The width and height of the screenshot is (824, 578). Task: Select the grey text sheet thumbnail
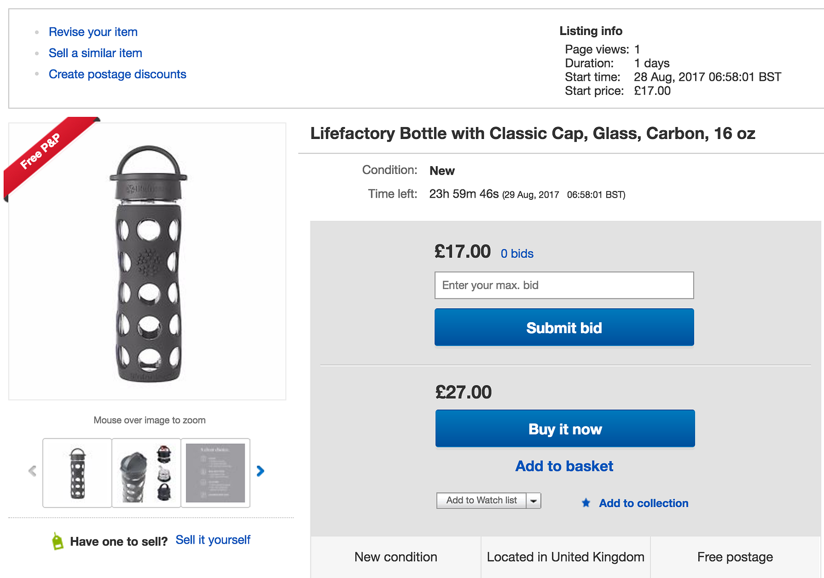[215, 473]
